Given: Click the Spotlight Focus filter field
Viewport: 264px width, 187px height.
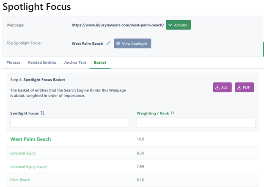Looking at the screenshot, I should point(69,122).
